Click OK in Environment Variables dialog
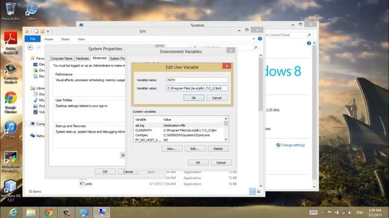 click(198, 163)
